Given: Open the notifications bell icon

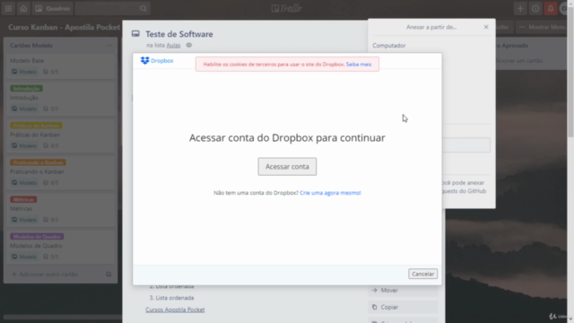Looking at the screenshot, I should tap(551, 8).
